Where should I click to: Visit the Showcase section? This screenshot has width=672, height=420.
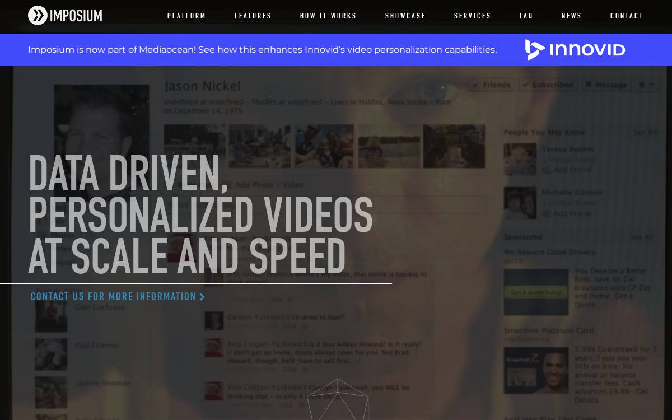pyautogui.click(x=405, y=16)
